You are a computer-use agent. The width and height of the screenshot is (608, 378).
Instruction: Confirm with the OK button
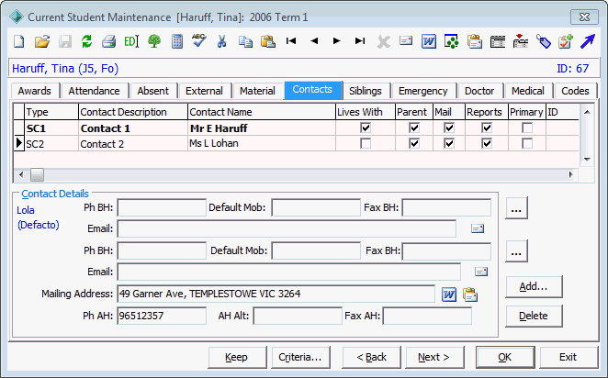tap(505, 357)
